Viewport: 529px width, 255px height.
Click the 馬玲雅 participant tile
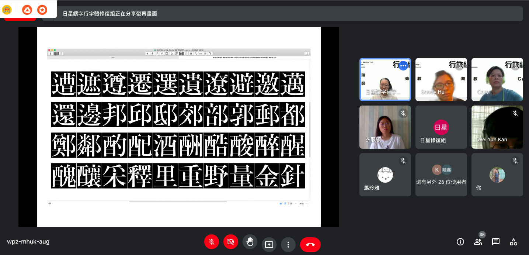(385, 175)
